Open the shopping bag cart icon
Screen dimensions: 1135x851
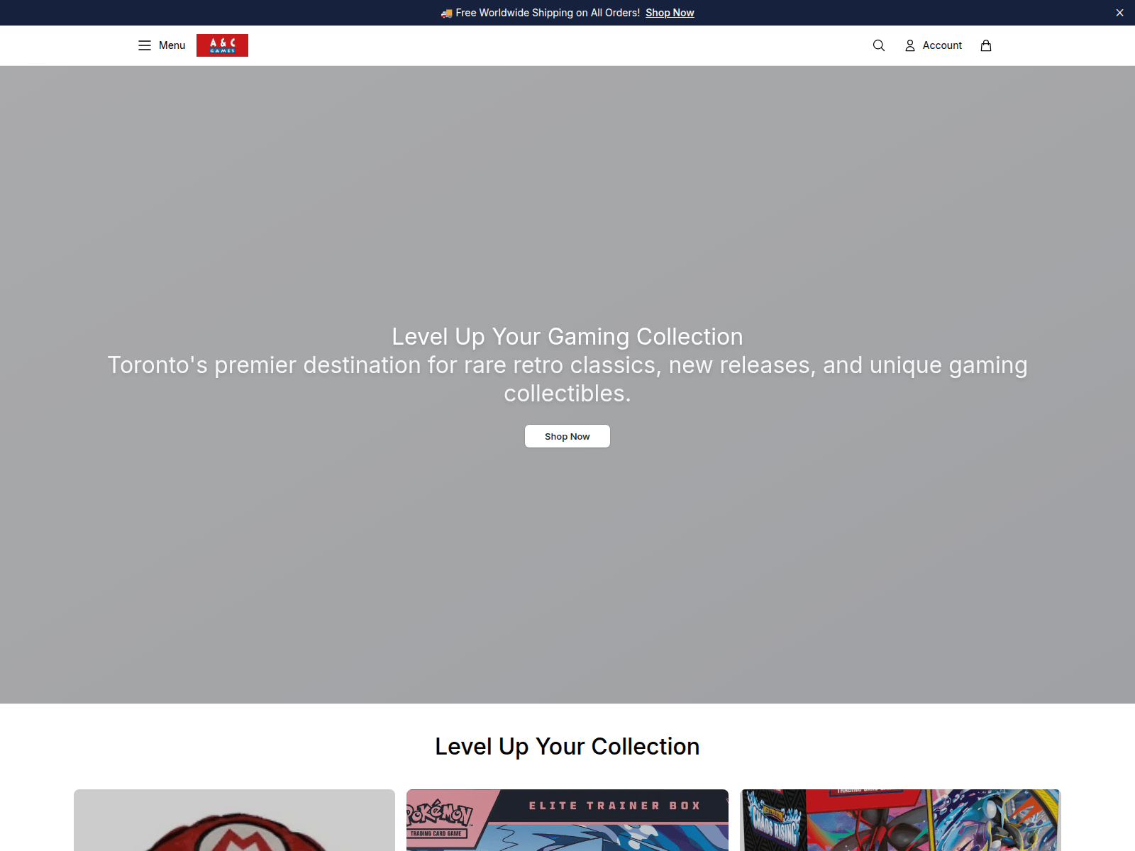click(986, 45)
